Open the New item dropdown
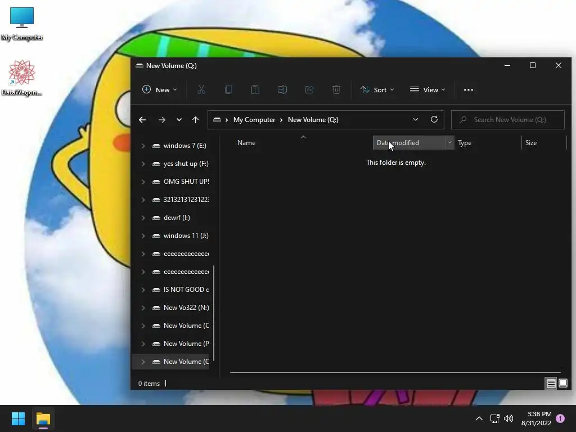576x432 pixels. coord(159,89)
